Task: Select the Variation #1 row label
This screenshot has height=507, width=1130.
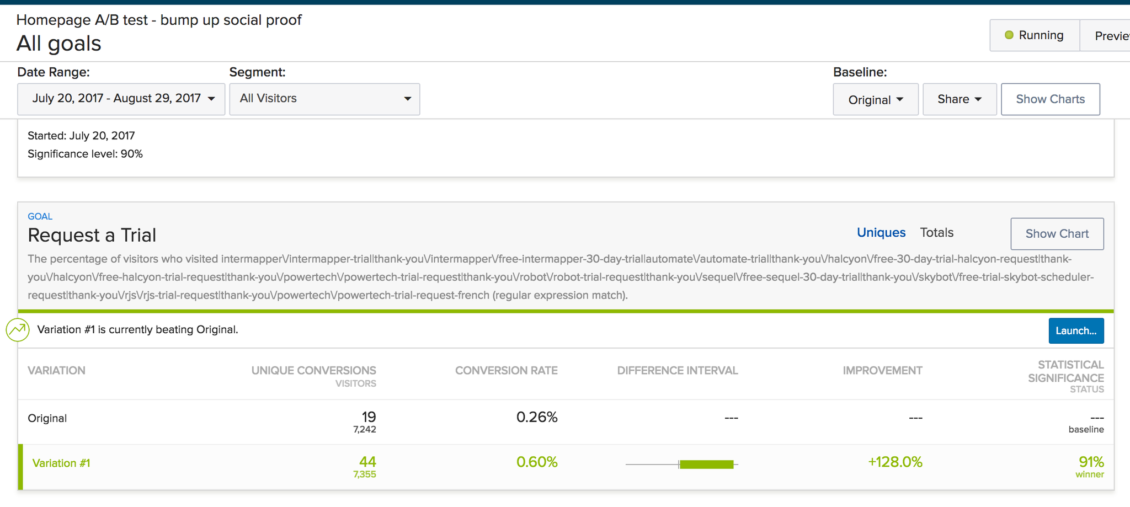Action: (x=61, y=463)
